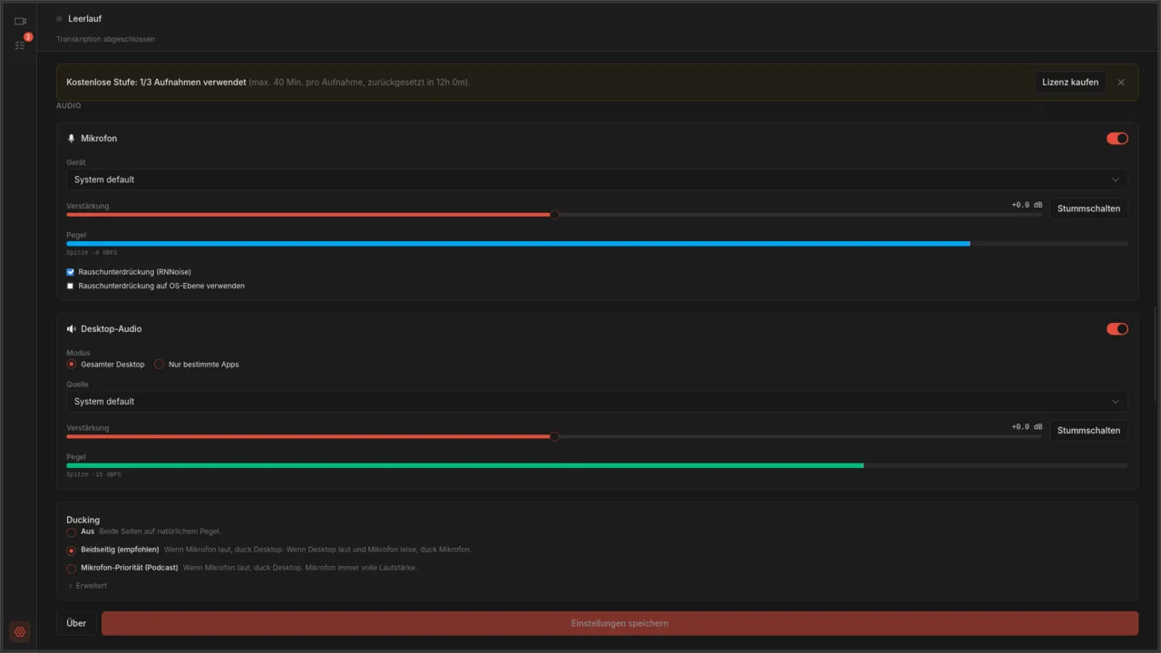Open the settings gear icon in sidebar
1161x653 pixels.
20,631
